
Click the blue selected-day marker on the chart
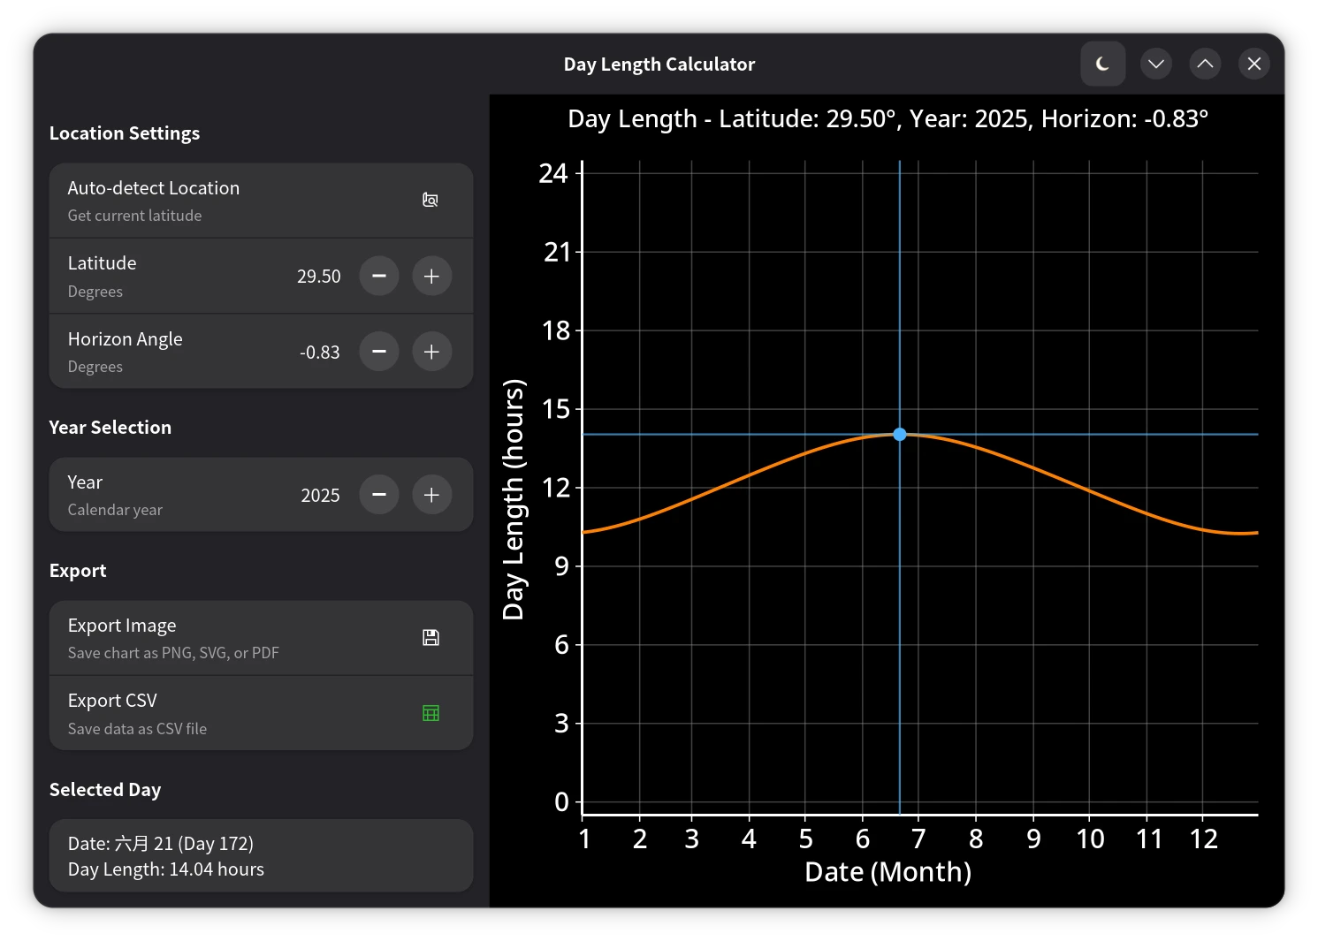899,434
